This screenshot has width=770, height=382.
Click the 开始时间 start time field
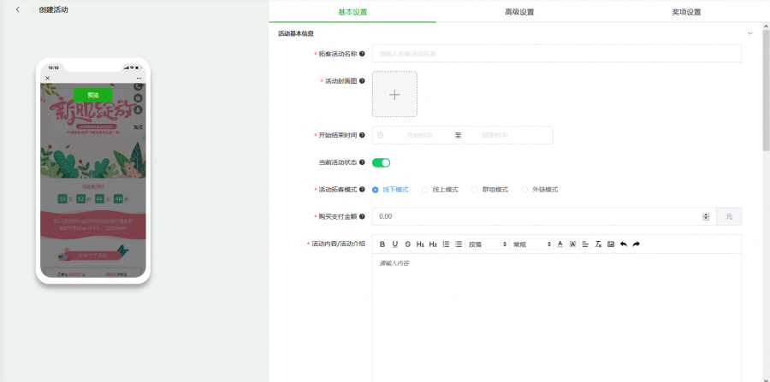pyautogui.click(x=419, y=135)
